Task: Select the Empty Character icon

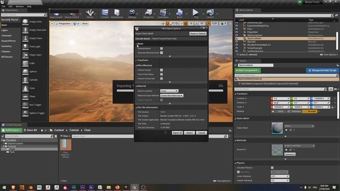Action: 25,30
